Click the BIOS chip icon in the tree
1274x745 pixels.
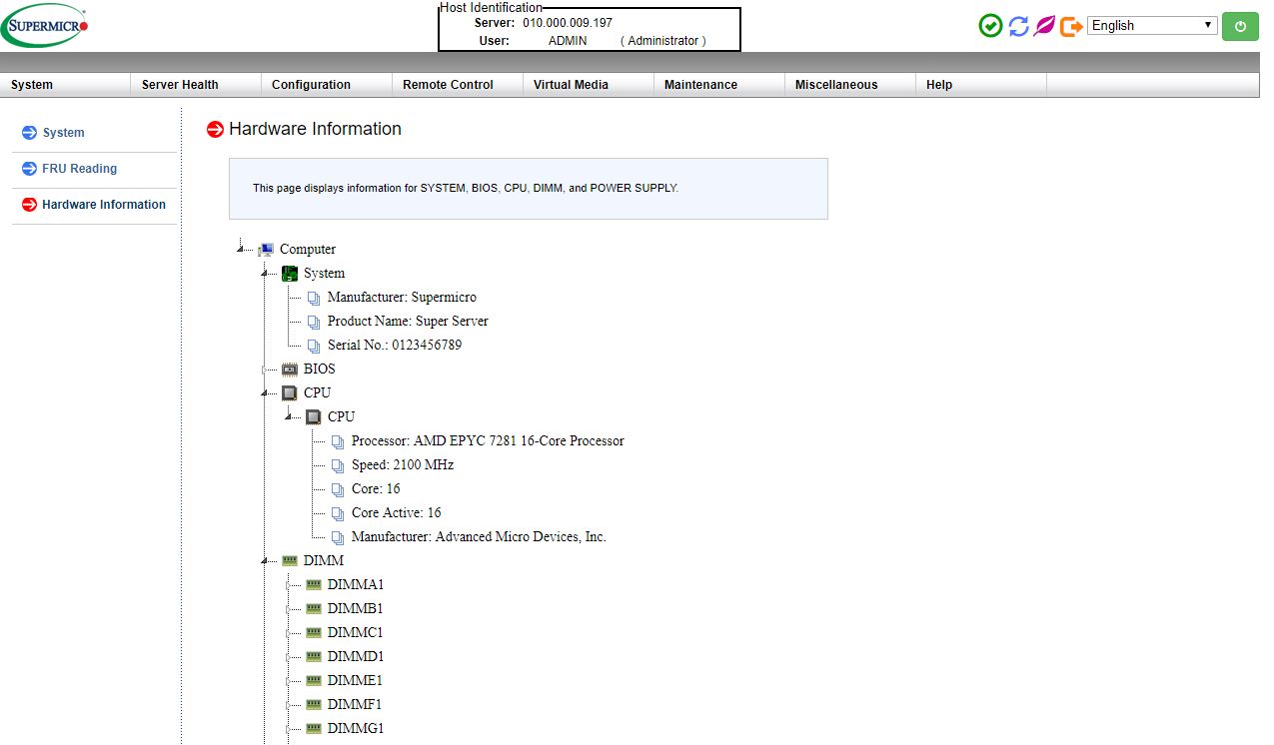290,369
